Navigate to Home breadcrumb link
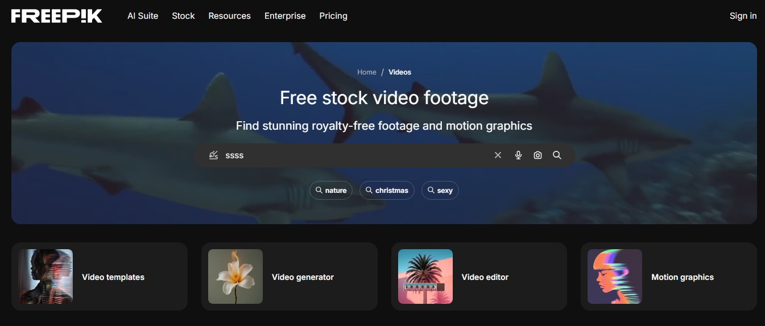The image size is (765, 326). pyautogui.click(x=366, y=72)
